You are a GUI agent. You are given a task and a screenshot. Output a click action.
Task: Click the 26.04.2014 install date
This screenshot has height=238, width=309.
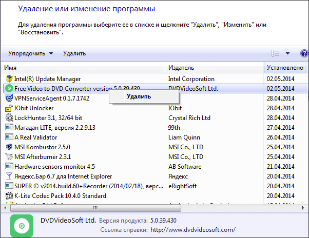click(x=280, y=137)
